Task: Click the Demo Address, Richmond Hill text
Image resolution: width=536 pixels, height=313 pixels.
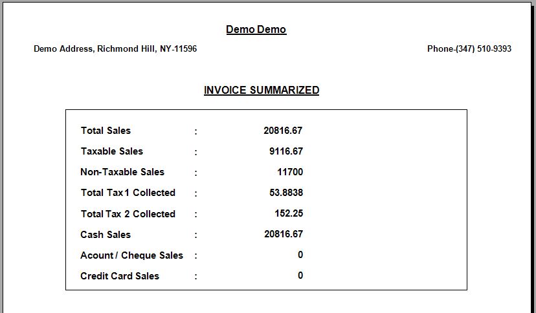Action: click(115, 49)
